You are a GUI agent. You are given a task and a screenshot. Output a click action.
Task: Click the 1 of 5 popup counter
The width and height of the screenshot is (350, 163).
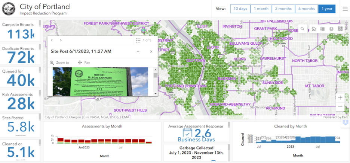(x=147, y=40)
